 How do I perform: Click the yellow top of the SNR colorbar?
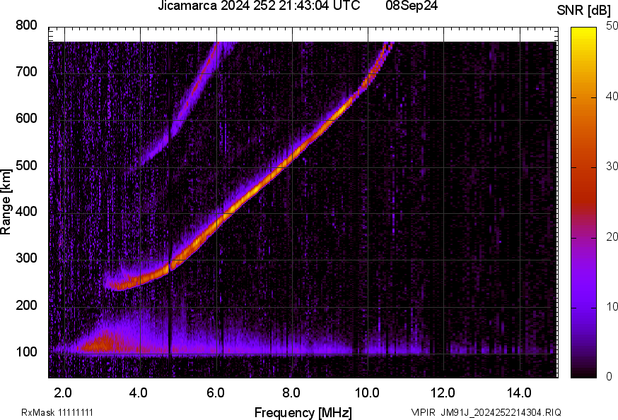(x=583, y=32)
